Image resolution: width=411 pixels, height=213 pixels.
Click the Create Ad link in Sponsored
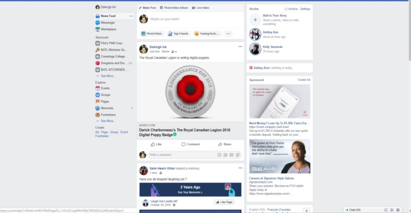[304, 80]
